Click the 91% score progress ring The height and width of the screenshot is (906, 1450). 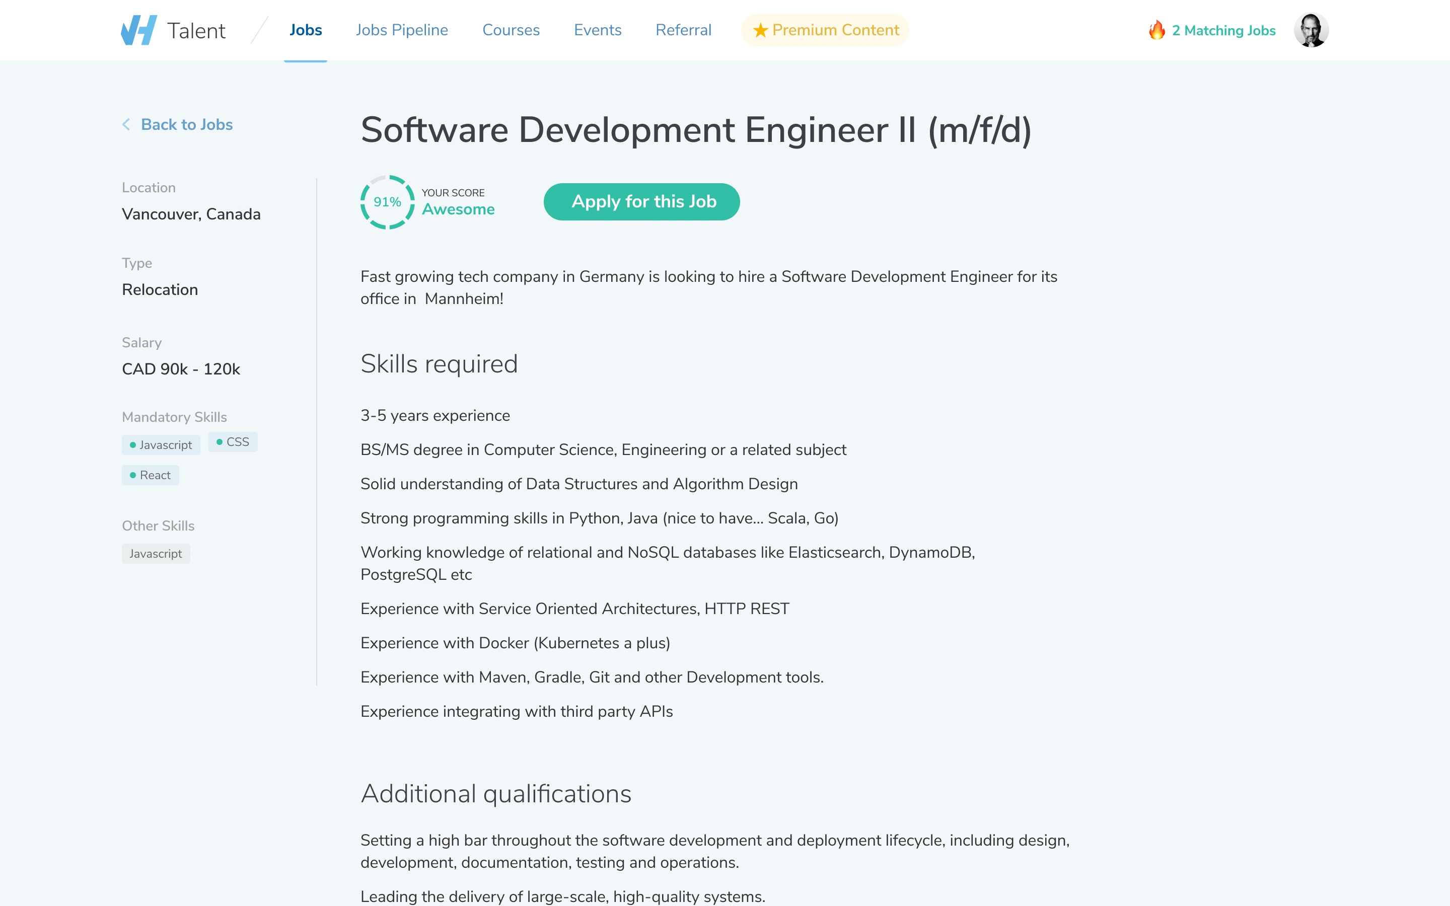[387, 202]
